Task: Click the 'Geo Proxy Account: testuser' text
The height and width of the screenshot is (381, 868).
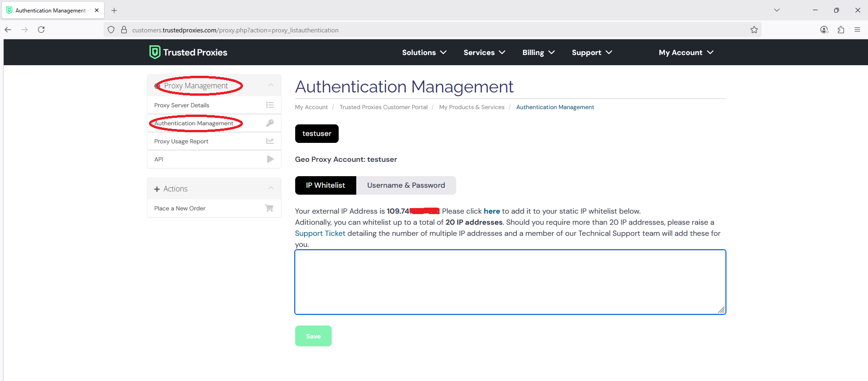Action: 346,159
